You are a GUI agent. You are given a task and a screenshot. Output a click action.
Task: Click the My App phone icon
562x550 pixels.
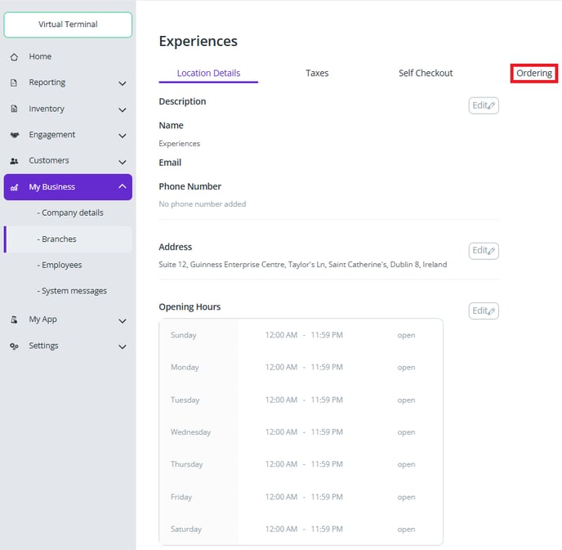(x=14, y=320)
